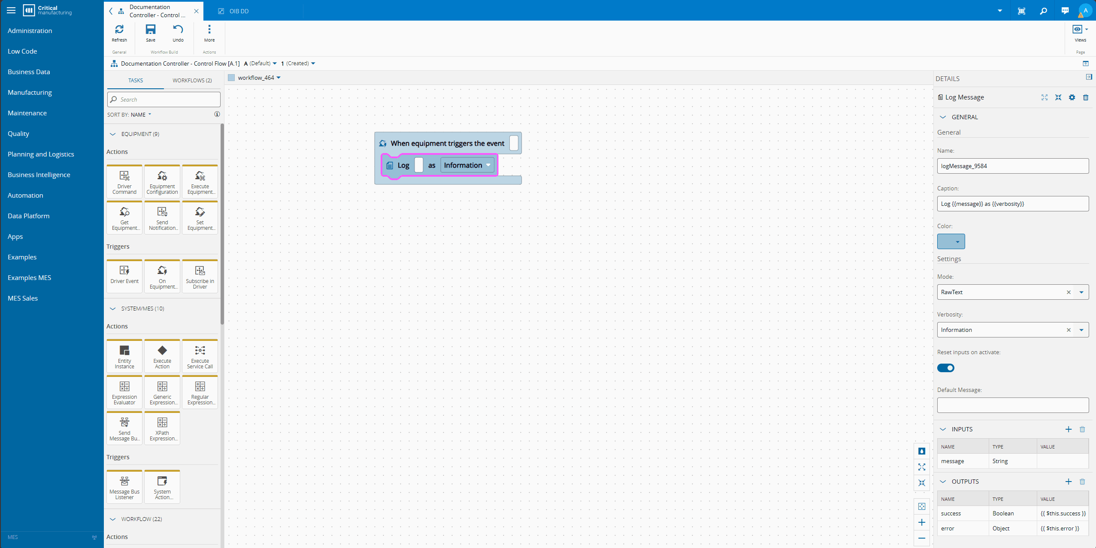Open the Verbosity dropdown
The height and width of the screenshot is (548, 1096).
pyautogui.click(x=1081, y=330)
